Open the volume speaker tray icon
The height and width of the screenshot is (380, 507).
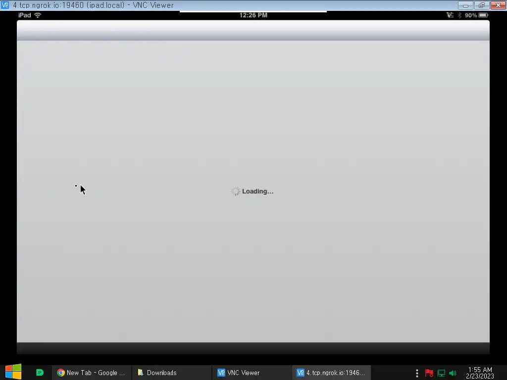tap(453, 373)
